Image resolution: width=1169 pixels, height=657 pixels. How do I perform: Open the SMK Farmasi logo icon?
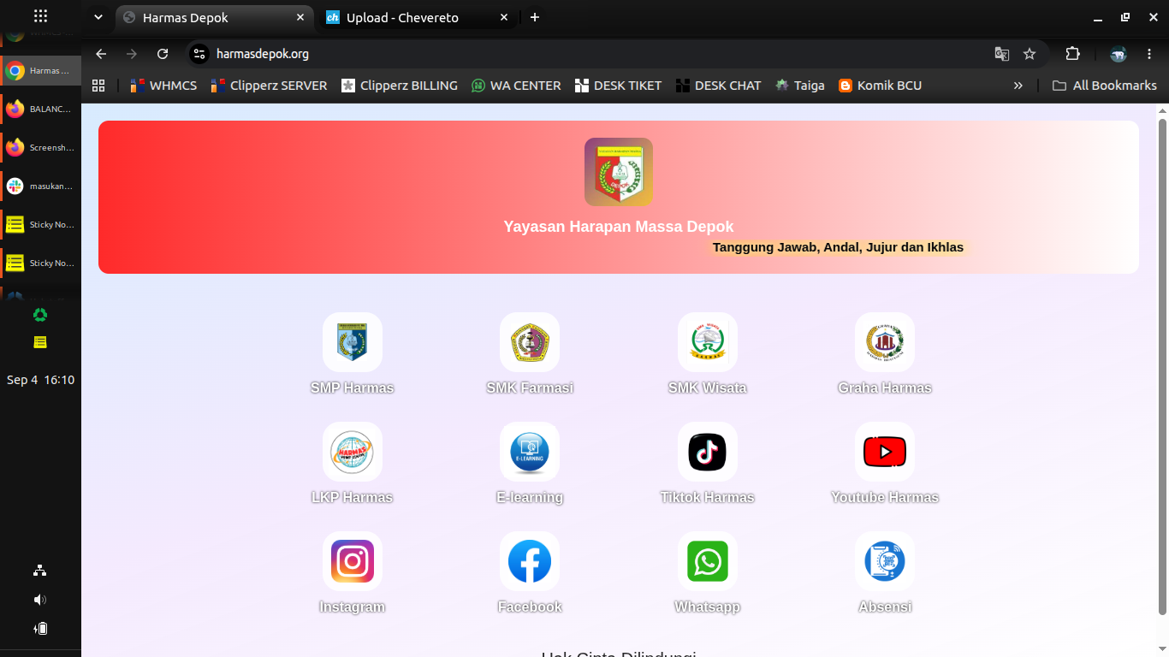[x=530, y=342]
